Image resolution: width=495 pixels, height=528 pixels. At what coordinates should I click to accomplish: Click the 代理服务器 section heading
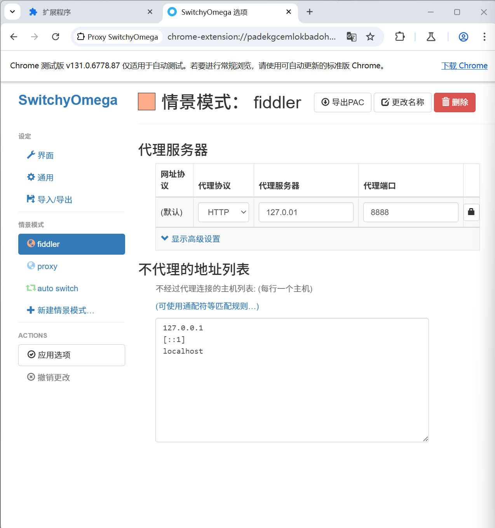click(x=173, y=150)
